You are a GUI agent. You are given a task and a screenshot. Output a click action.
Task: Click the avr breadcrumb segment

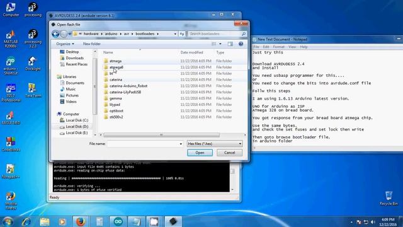pyautogui.click(x=127, y=34)
